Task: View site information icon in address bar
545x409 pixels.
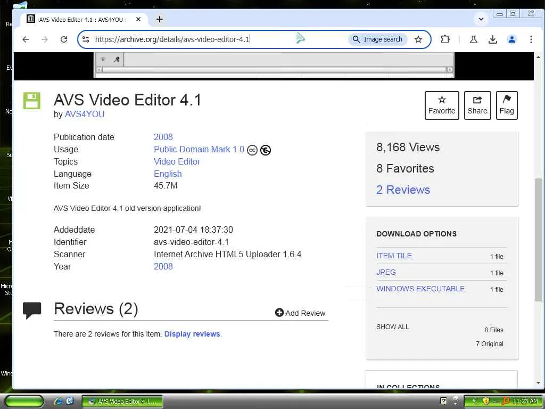Action: tap(86, 39)
